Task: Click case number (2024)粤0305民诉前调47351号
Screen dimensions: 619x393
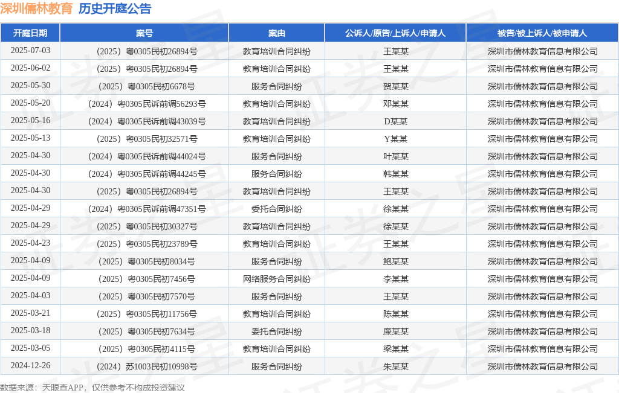Action: [x=147, y=209]
